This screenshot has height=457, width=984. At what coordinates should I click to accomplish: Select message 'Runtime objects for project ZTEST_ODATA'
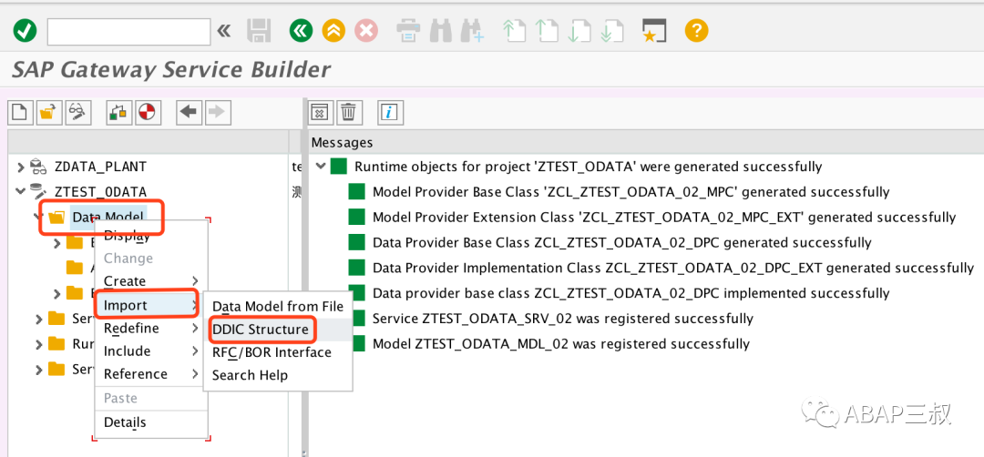tap(588, 167)
